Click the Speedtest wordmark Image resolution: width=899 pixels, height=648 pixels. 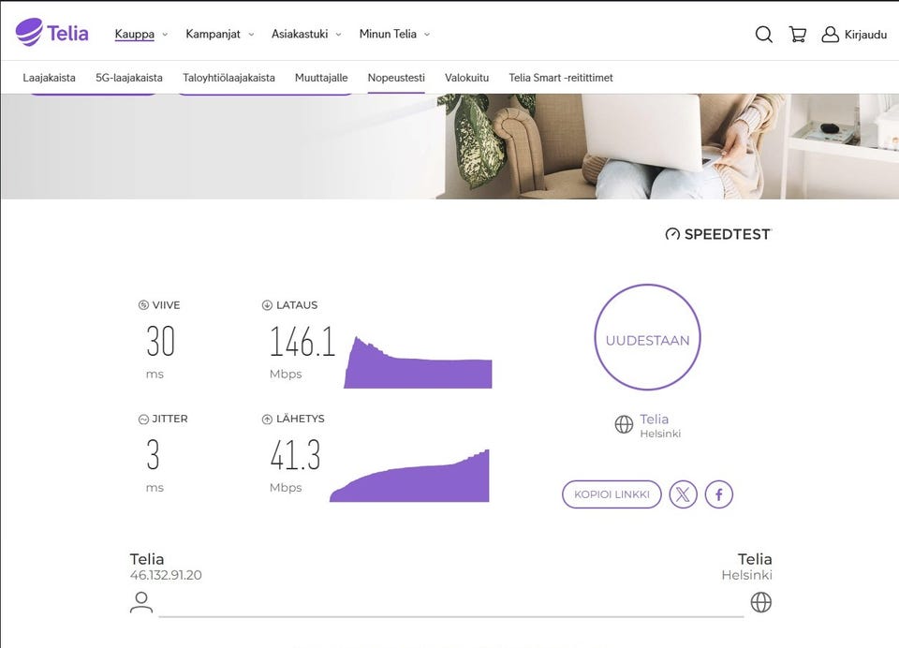click(727, 234)
